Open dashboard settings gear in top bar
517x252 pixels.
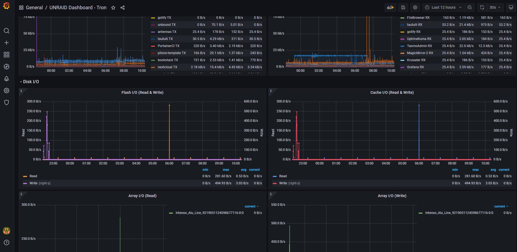coord(415,8)
